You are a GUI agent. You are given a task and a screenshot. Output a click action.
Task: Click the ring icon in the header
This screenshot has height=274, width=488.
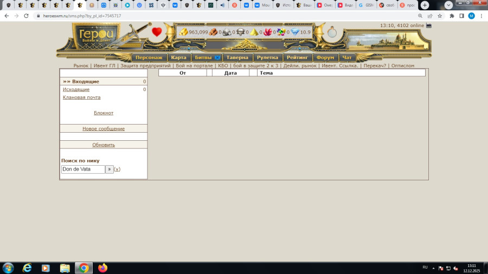pyautogui.click(x=332, y=32)
